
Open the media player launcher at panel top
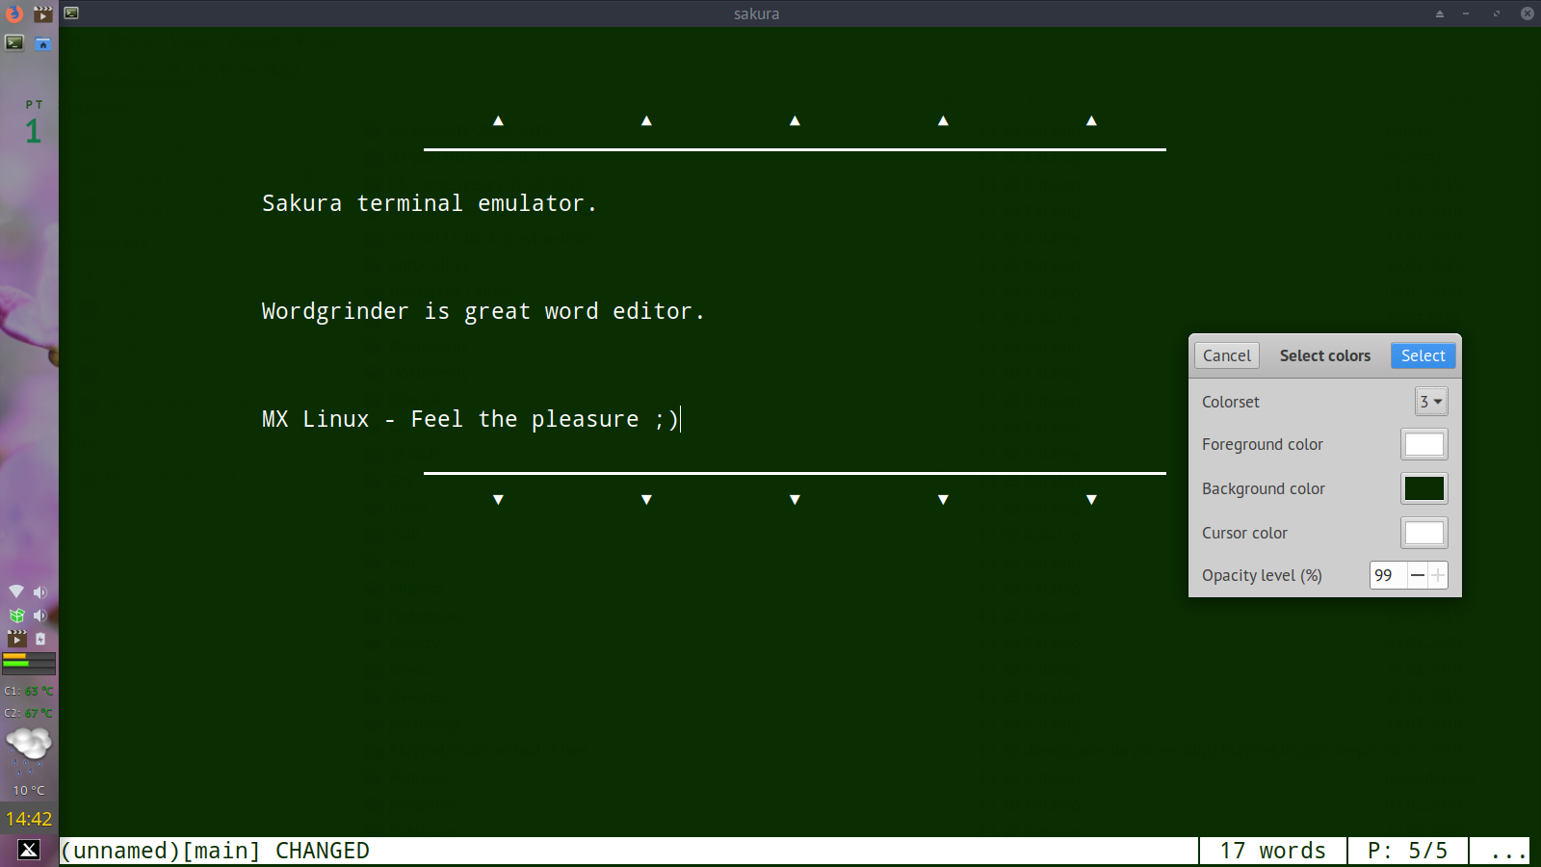(x=43, y=13)
